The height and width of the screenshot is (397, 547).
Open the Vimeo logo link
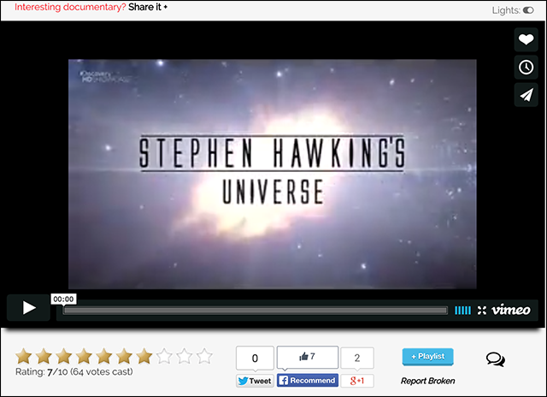(x=511, y=310)
